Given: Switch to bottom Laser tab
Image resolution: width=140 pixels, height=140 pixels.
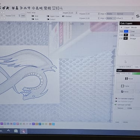Looking at the screenshot, I should click(117, 122).
